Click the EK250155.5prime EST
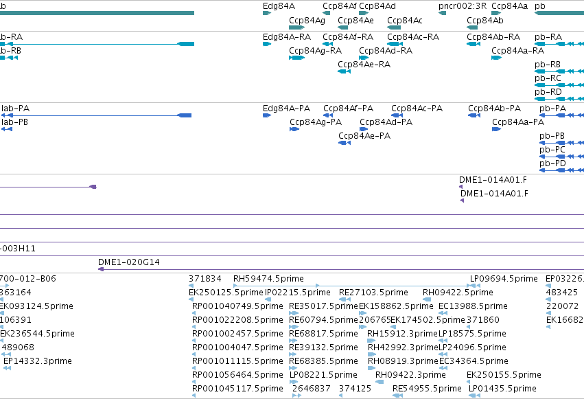Screen dimensions: 584x399 pyautogui.click(x=469, y=383)
